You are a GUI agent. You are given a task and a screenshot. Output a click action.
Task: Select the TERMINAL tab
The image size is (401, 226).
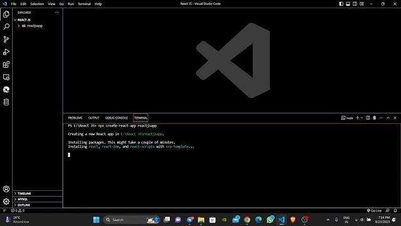pyautogui.click(x=140, y=118)
